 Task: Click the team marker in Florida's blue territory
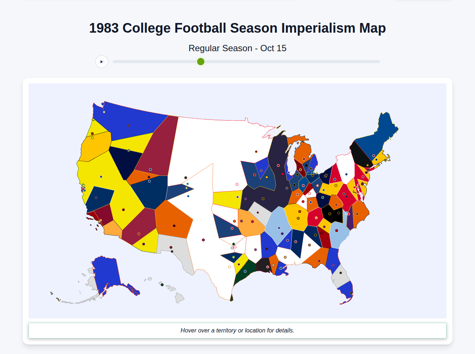tap(333, 265)
